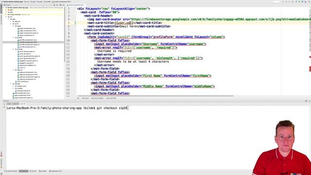This screenshot has width=311, height=175.
Task: Add a new terminal session
Action: 4,104
